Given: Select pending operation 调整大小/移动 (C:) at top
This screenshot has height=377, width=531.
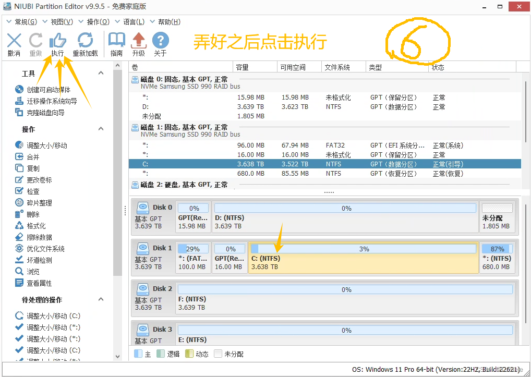Looking at the screenshot, I should click(48, 316).
